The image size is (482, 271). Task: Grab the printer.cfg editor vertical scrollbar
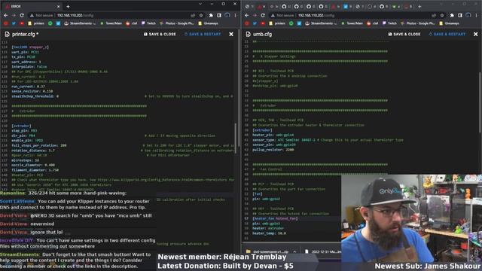(x=236, y=139)
